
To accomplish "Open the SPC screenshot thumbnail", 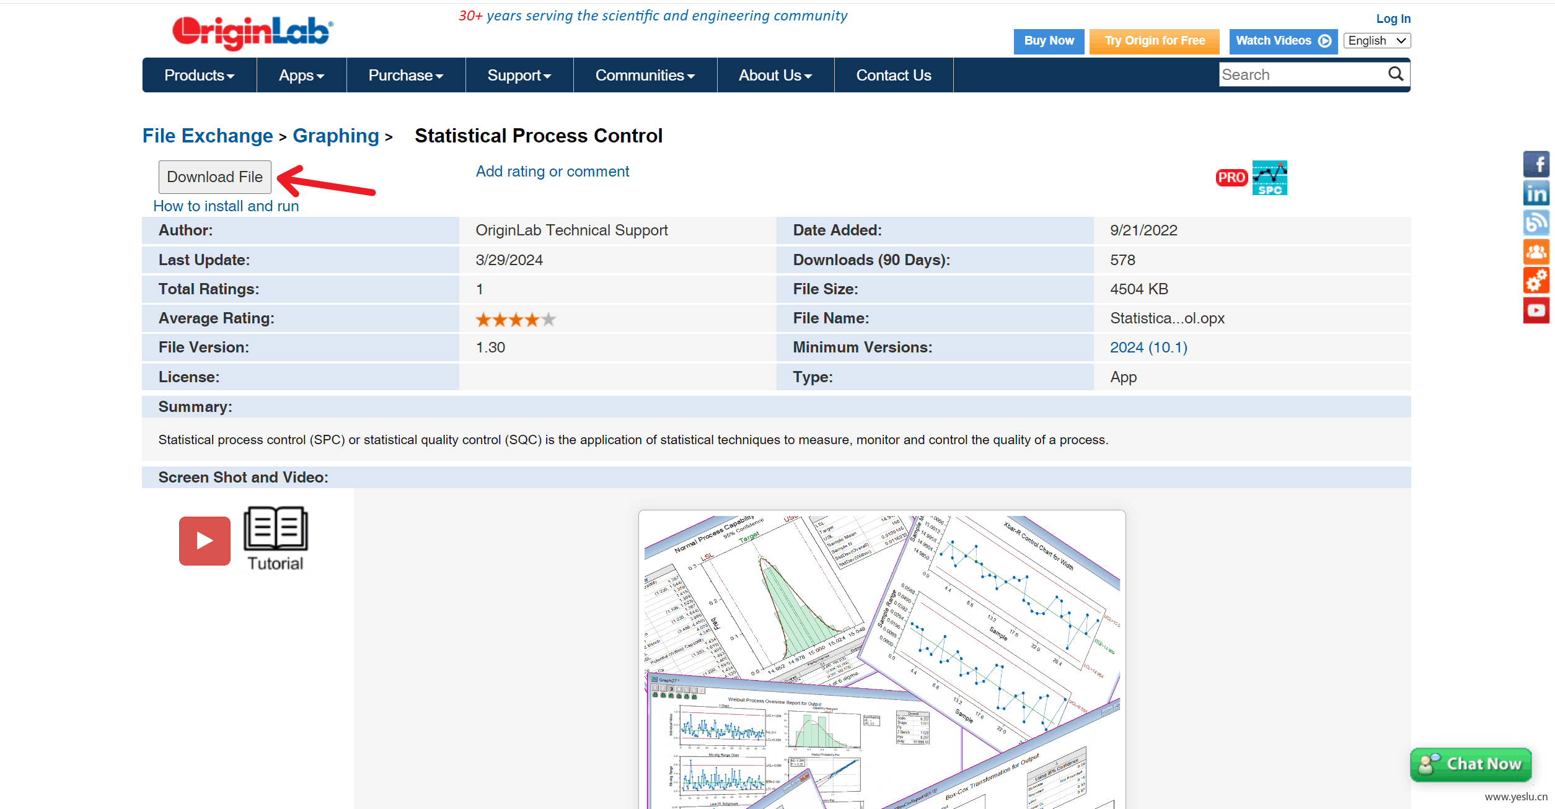I will coord(882,660).
